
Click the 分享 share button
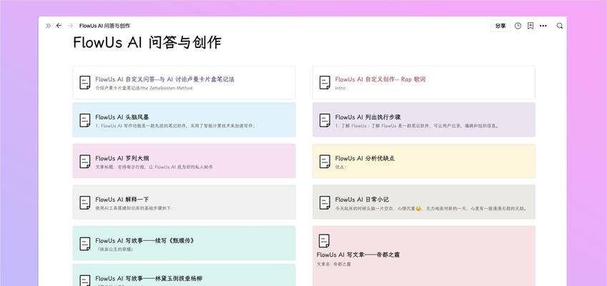(x=500, y=26)
